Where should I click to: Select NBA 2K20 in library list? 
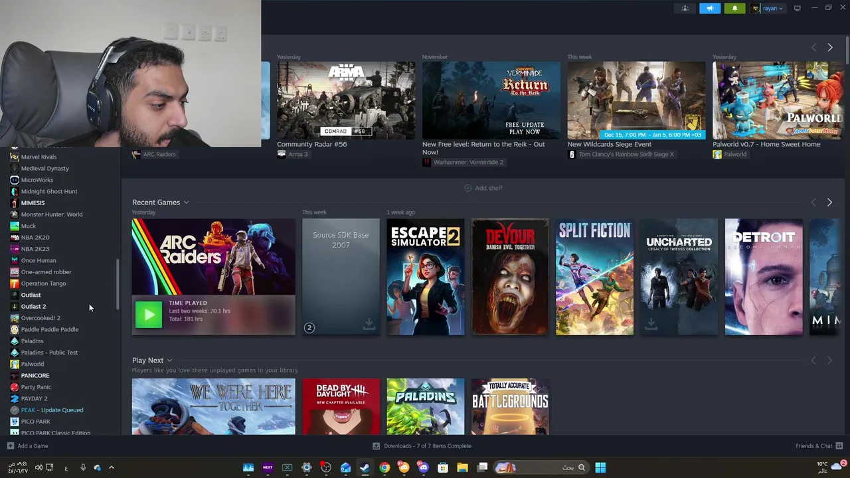(x=35, y=237)
